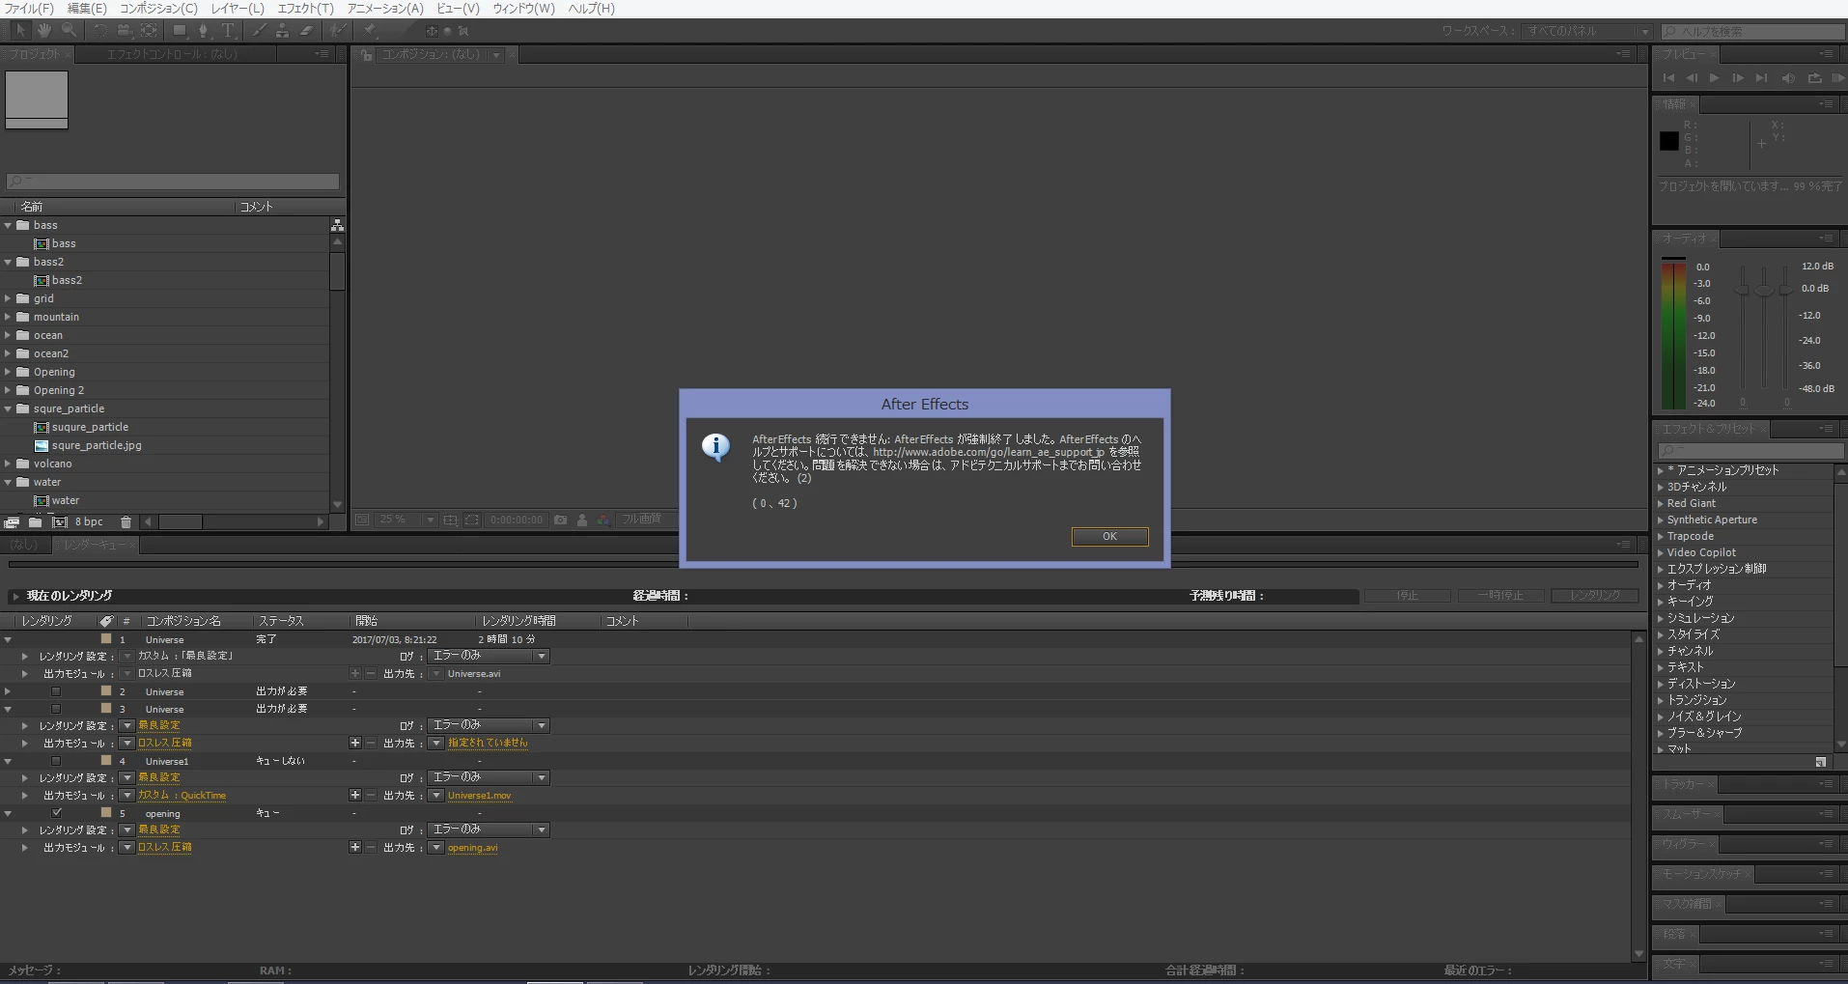Open the 編集(E) menu
The height and width of the screenshot is (984, 1848).
[87, 9]
